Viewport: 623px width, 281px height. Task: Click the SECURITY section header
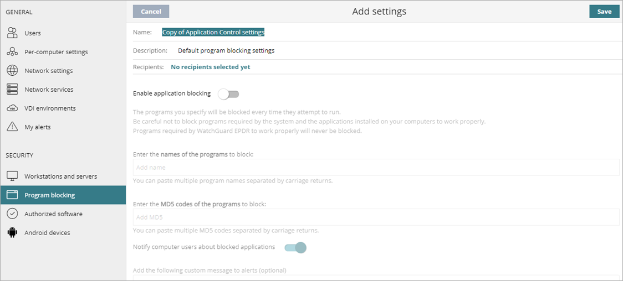point(19,155)
